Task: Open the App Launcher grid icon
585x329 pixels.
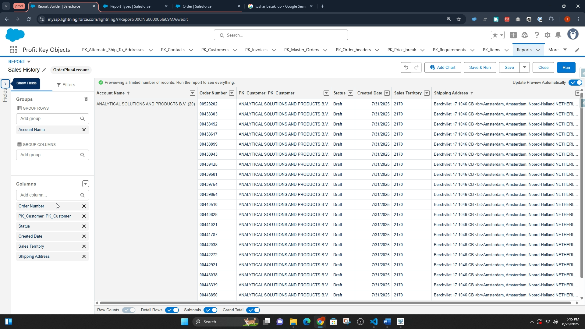Action: [x=13, y=50]
